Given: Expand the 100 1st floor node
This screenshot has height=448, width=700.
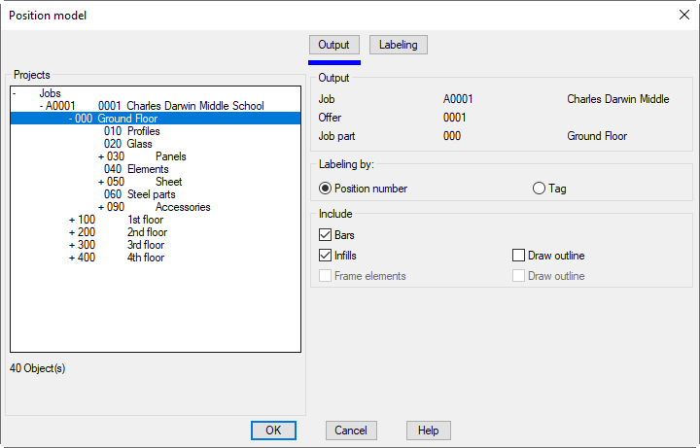Looking at the screenshot, I should 72,220.
